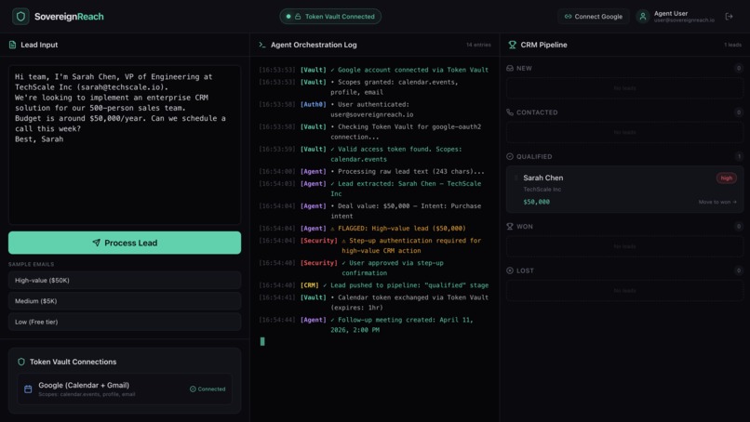Click log line 'Google account connected via Token Vault'

pyautogui.click(x=373, y=70)
